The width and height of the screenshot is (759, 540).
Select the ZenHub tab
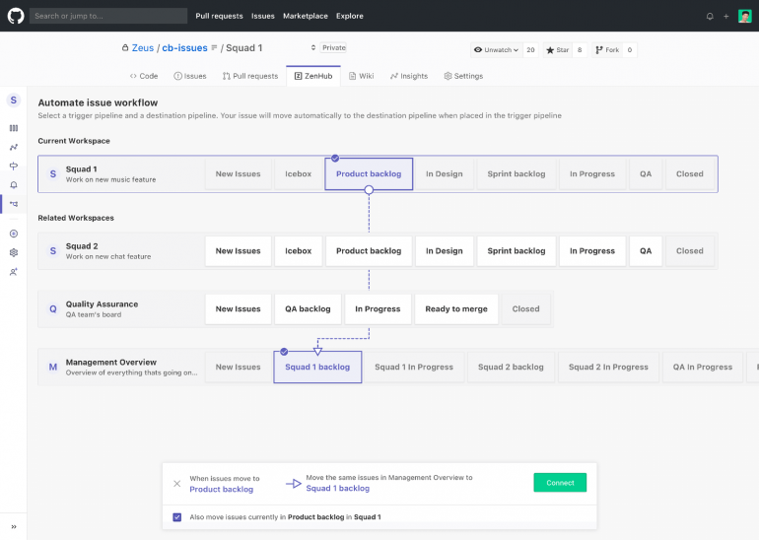tap(313, 76)
